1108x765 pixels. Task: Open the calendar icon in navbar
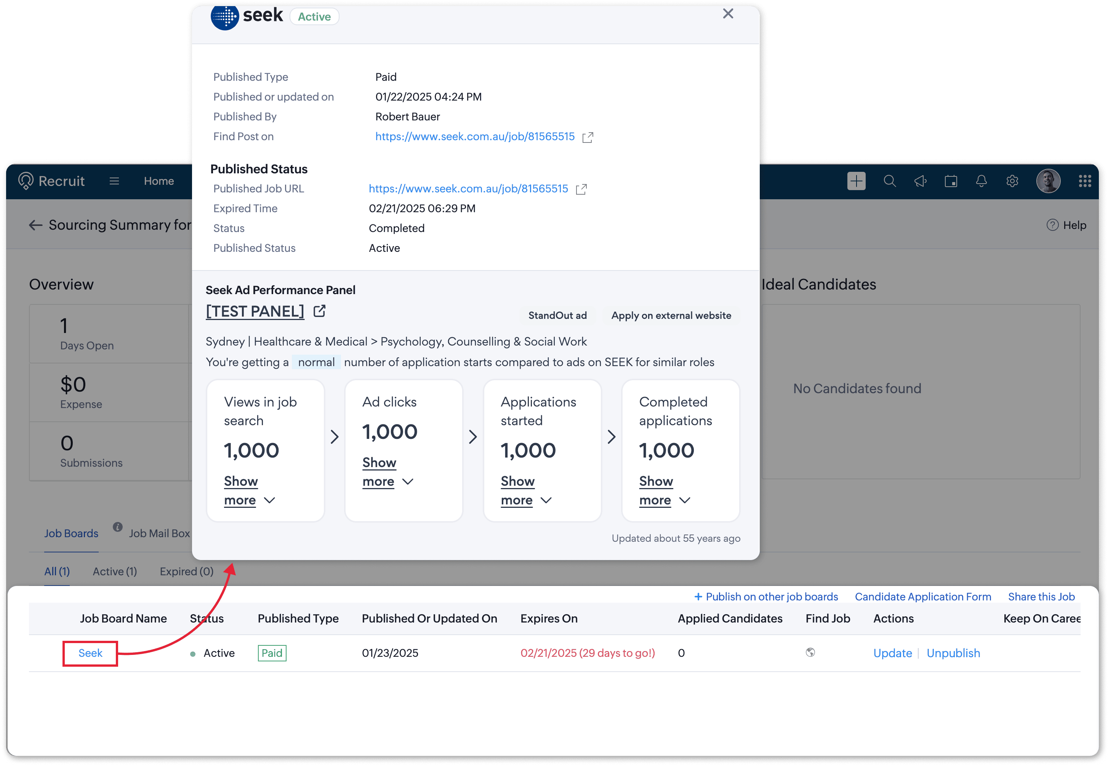tap(951, 181)
